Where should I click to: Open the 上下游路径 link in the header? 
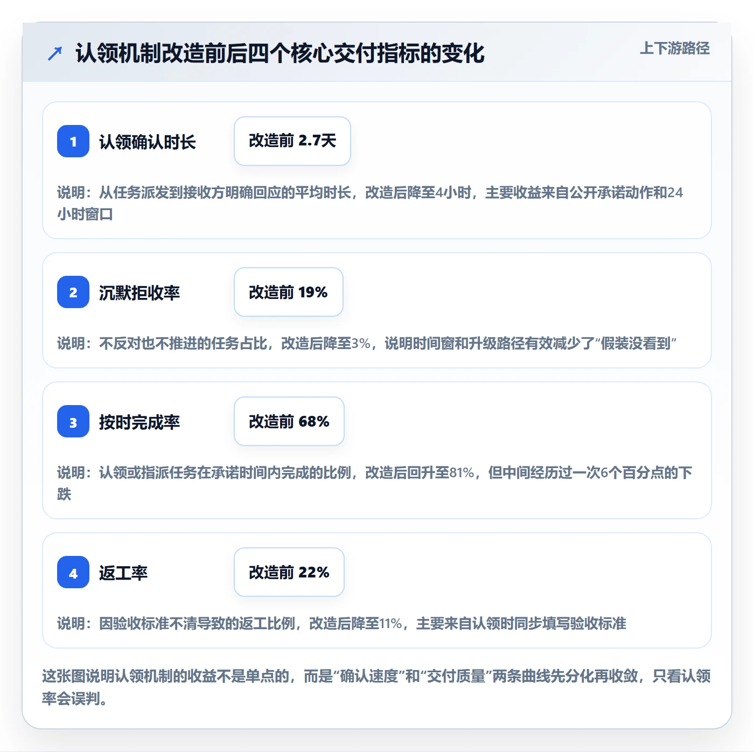pyautogui.click(x=675, y=48)
